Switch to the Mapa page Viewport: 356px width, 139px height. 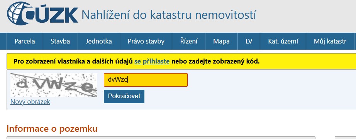click(221, 41)
